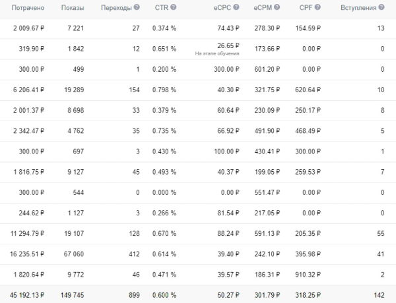396x303 pixels.
Task: Open the CTR help tooltip icon
Action: [173, 8]
